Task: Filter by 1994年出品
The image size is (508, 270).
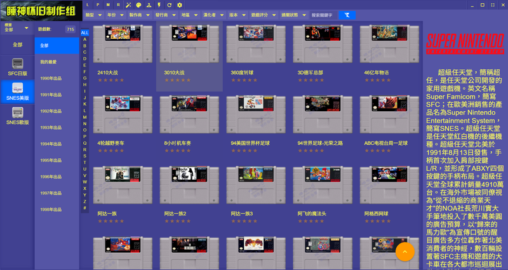Action: 57,144
